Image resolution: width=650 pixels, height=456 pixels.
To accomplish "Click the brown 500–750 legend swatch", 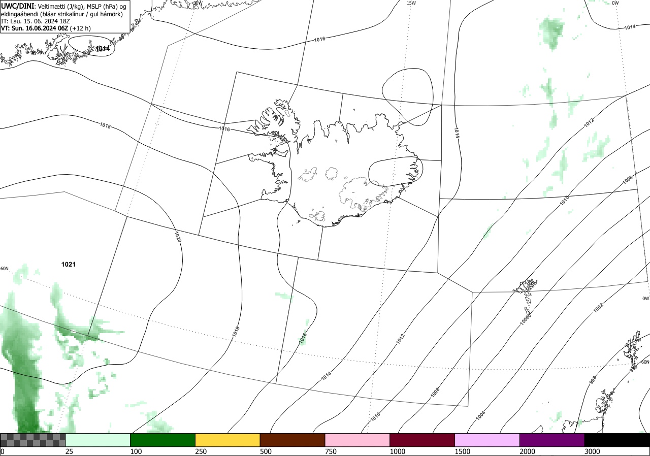I will coord(292,440).
